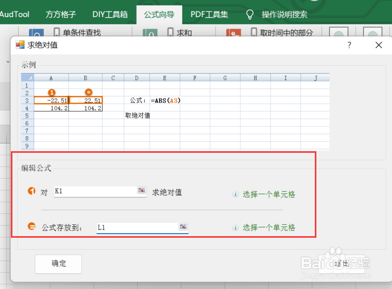Click the 求绝对值 label after K1 field
Viewport: 392px width, 289px height.
[x=167, y=192]
